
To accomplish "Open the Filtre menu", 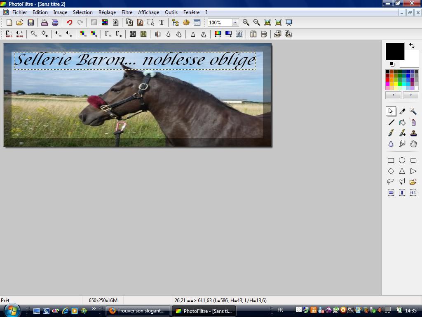I will pos(127,12).
